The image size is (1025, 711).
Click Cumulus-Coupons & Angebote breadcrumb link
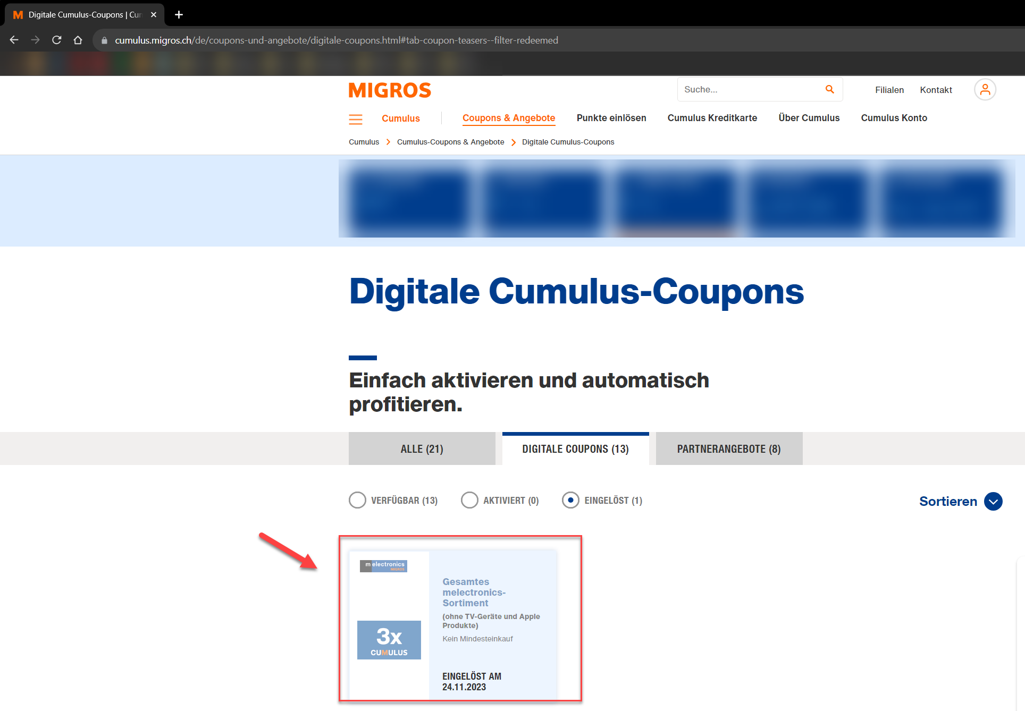pos(450,142)
